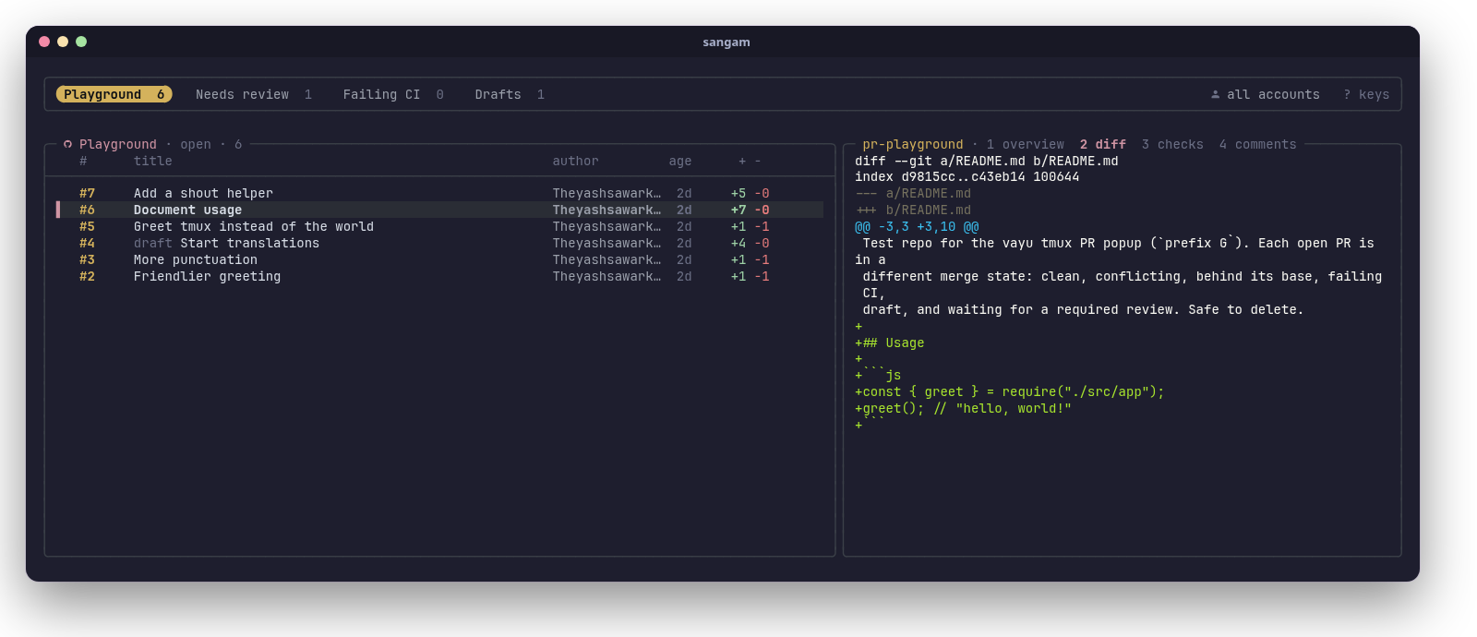Click the question mark keys icon
The width and height of the screenshot is (1477, 637).
1347,94
